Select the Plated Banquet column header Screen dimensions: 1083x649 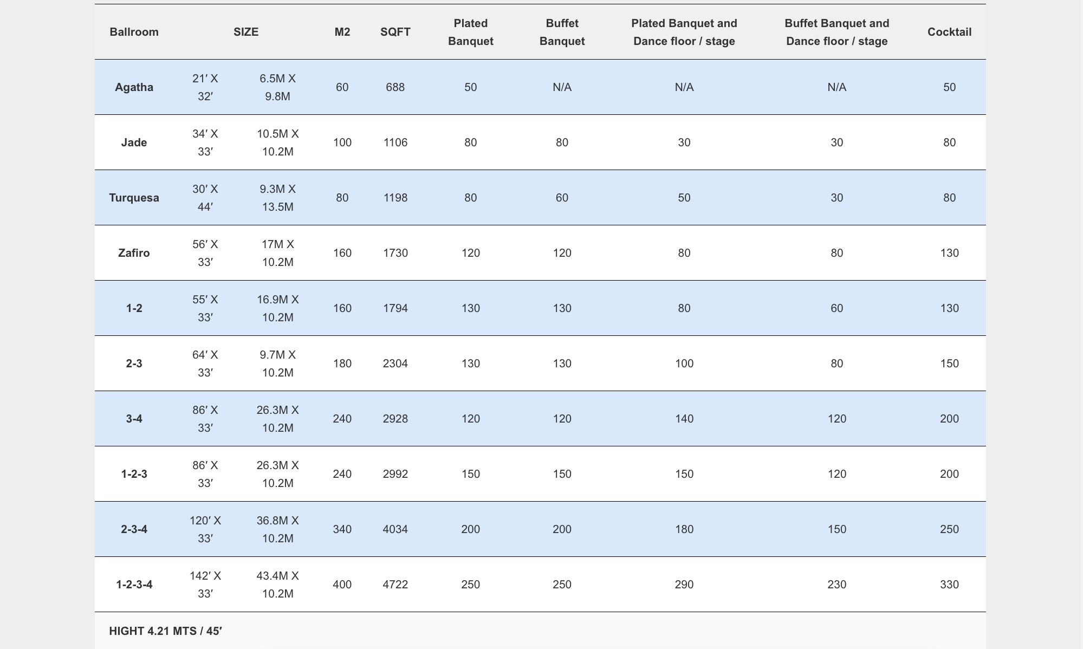pyautogui.click(x=471, y=32)
